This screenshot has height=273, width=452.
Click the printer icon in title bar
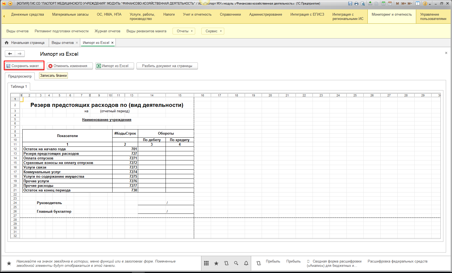pyautogui.click(x=356, y=3)
